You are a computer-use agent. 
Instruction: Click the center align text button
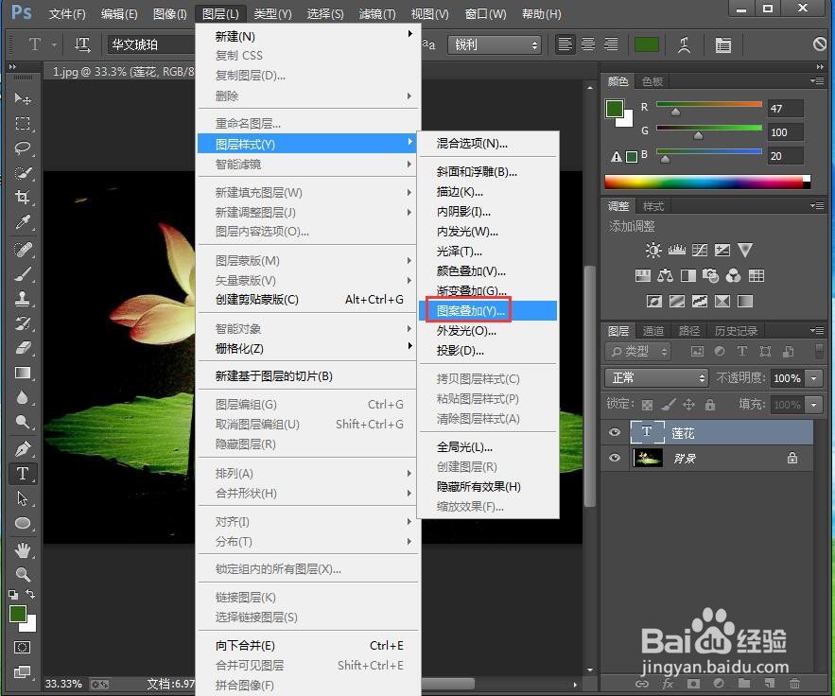tap(587, 43)
